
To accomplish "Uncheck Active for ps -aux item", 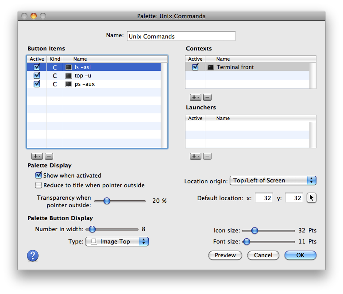I will (37, 84).
